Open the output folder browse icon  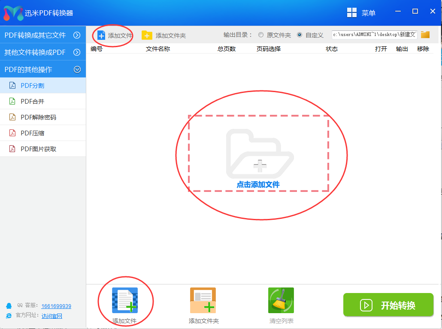[x=425, y=35]
